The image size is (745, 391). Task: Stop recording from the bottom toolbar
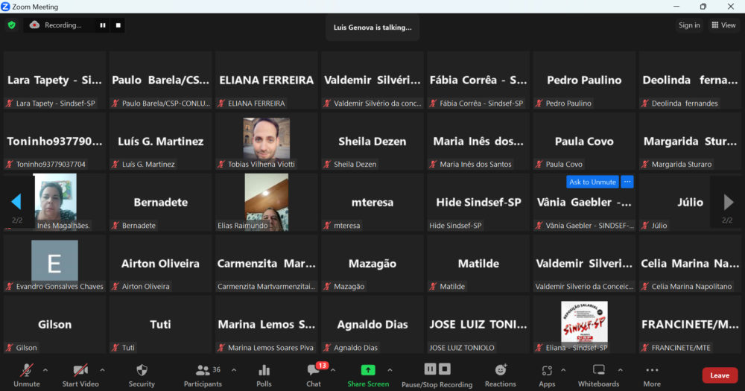point(445,369)
